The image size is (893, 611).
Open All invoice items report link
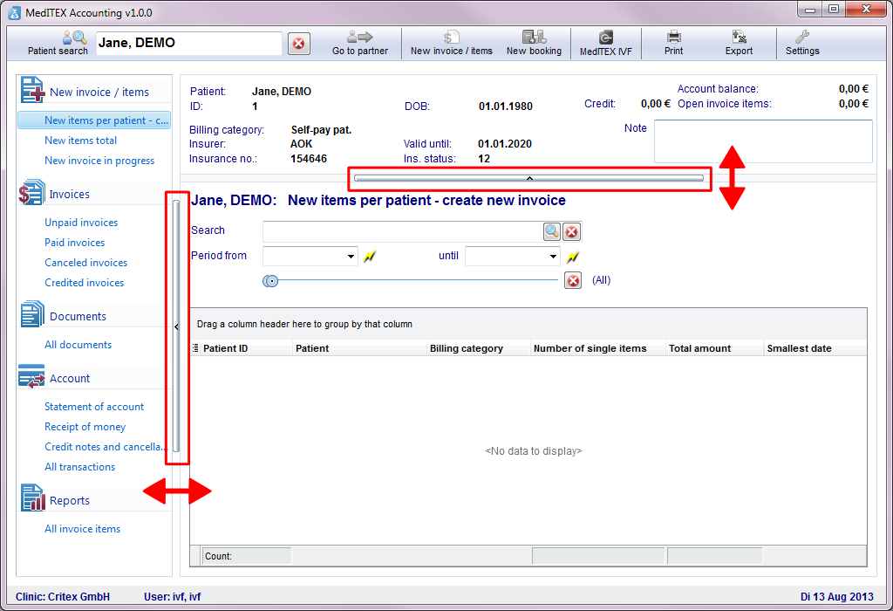(x=83, y=529)
